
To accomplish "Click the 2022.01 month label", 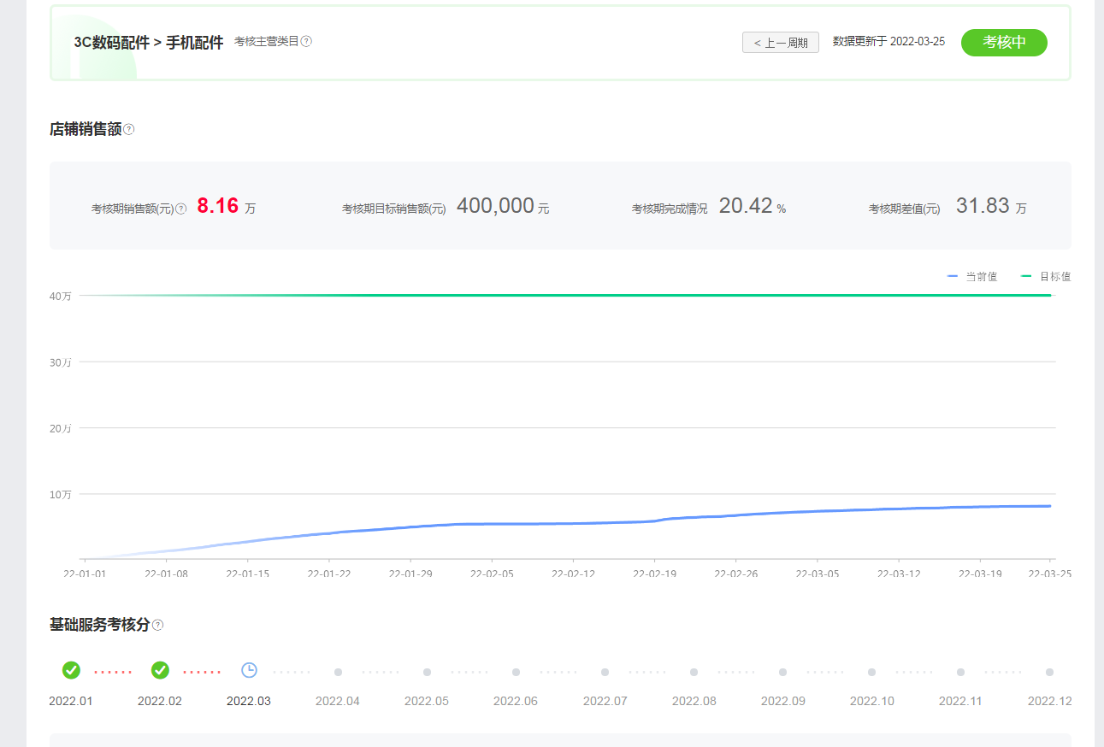I will [71, 701].
